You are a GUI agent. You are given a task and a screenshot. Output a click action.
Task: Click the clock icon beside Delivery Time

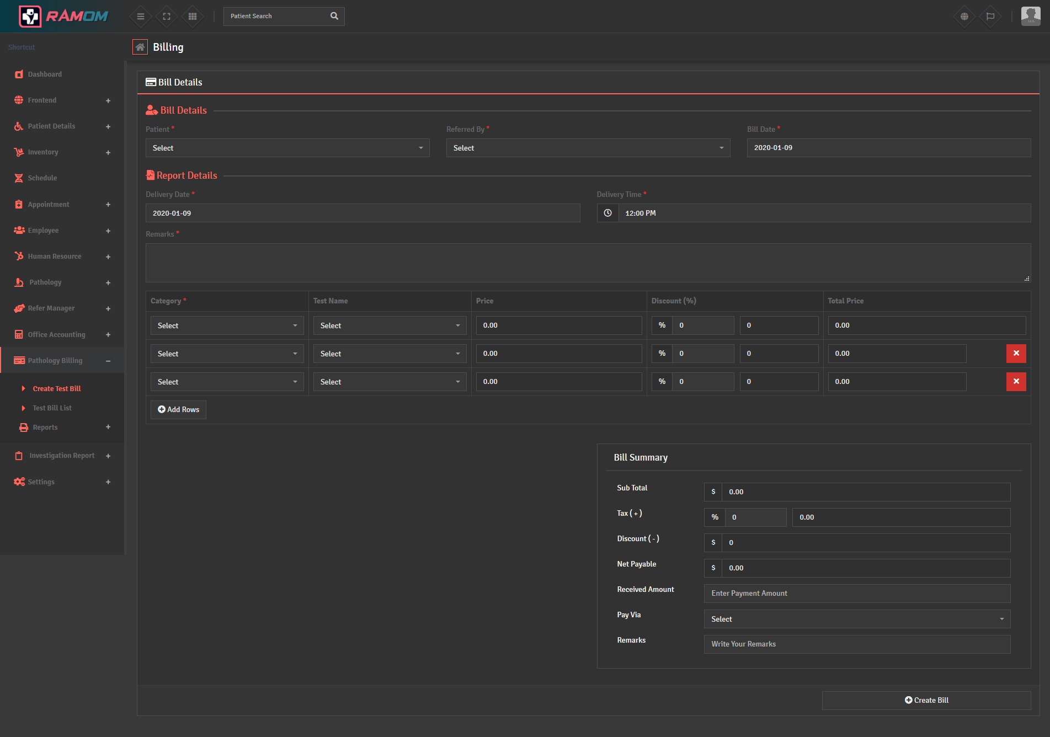point(607,213)
